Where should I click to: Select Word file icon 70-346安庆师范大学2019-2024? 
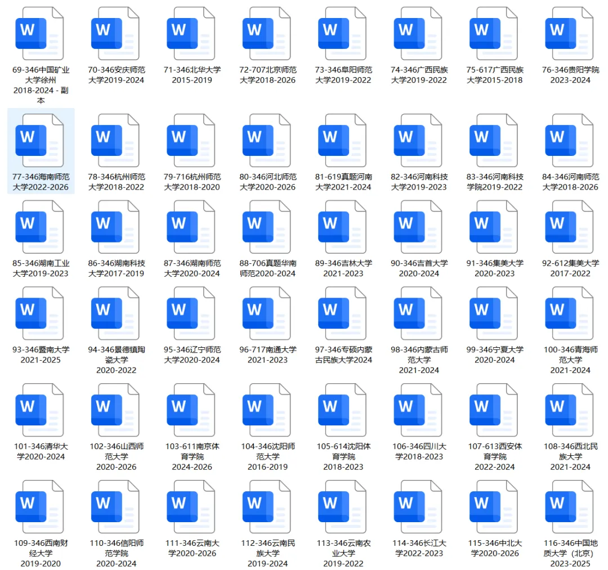tap(115, 34)
